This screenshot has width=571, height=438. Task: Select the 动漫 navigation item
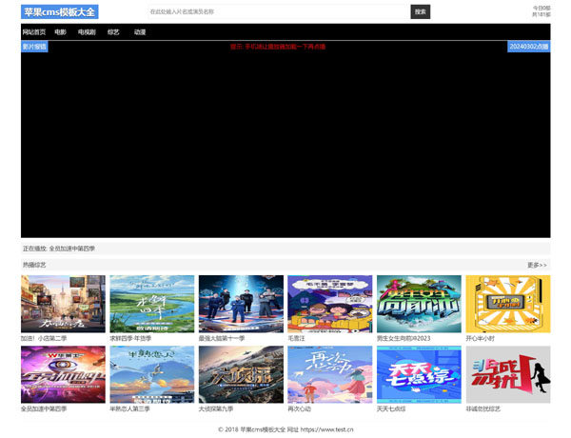(140, 32)
